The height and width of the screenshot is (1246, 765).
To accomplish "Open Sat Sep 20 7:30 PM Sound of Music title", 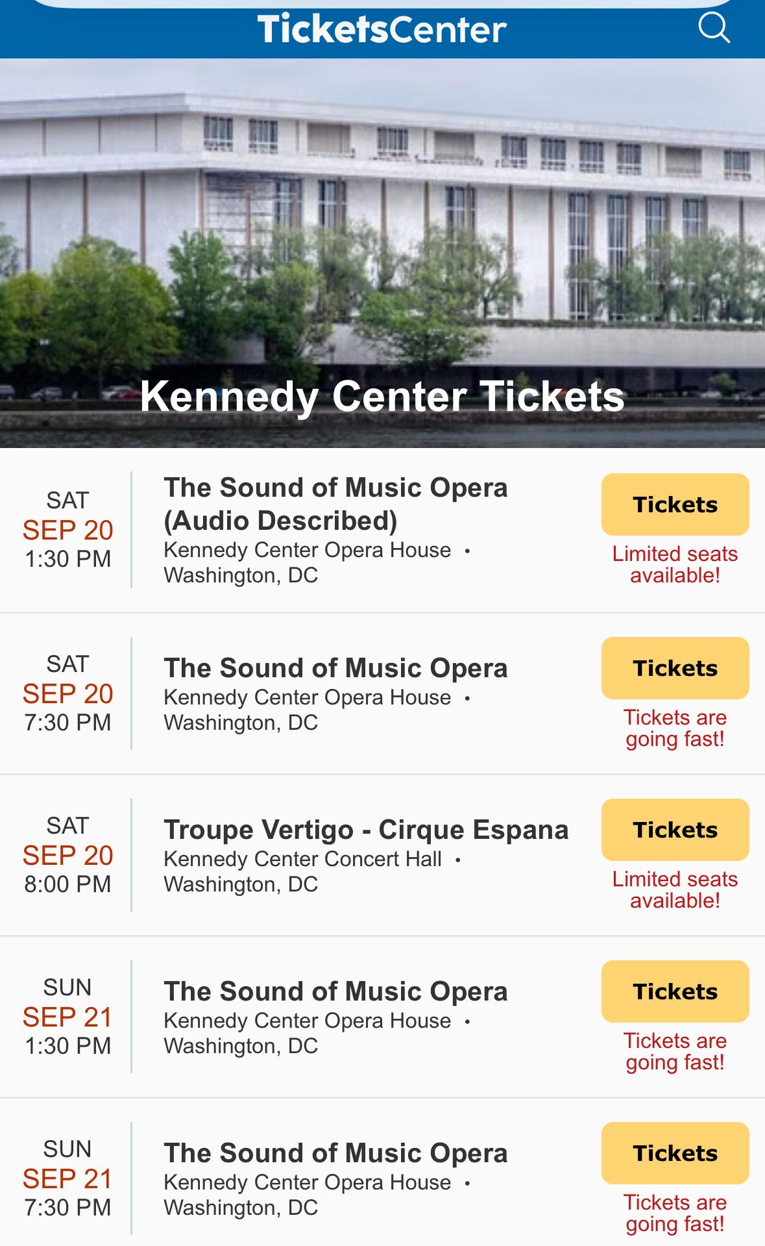I will tap(335, 668).
